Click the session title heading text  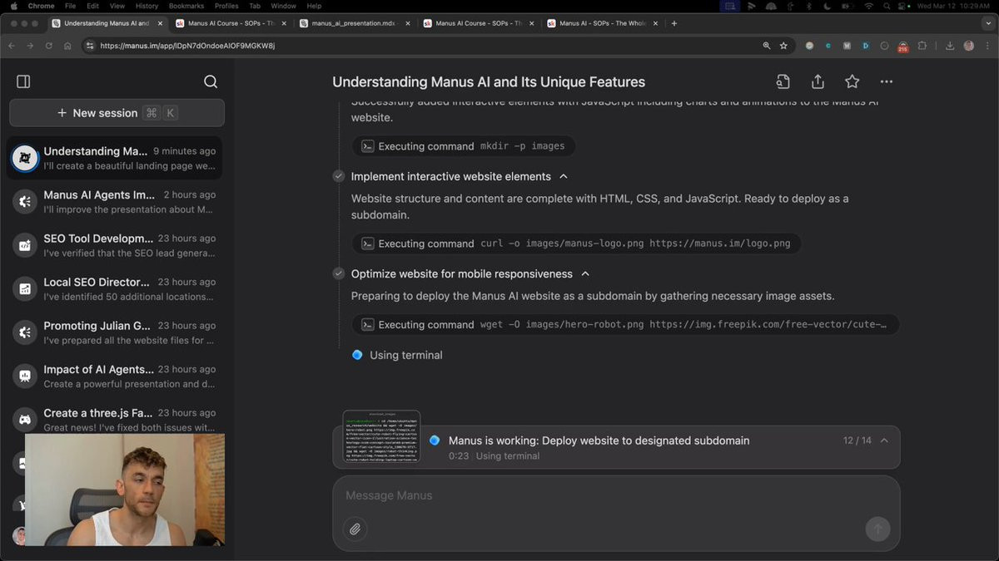[x=489, y=81]
